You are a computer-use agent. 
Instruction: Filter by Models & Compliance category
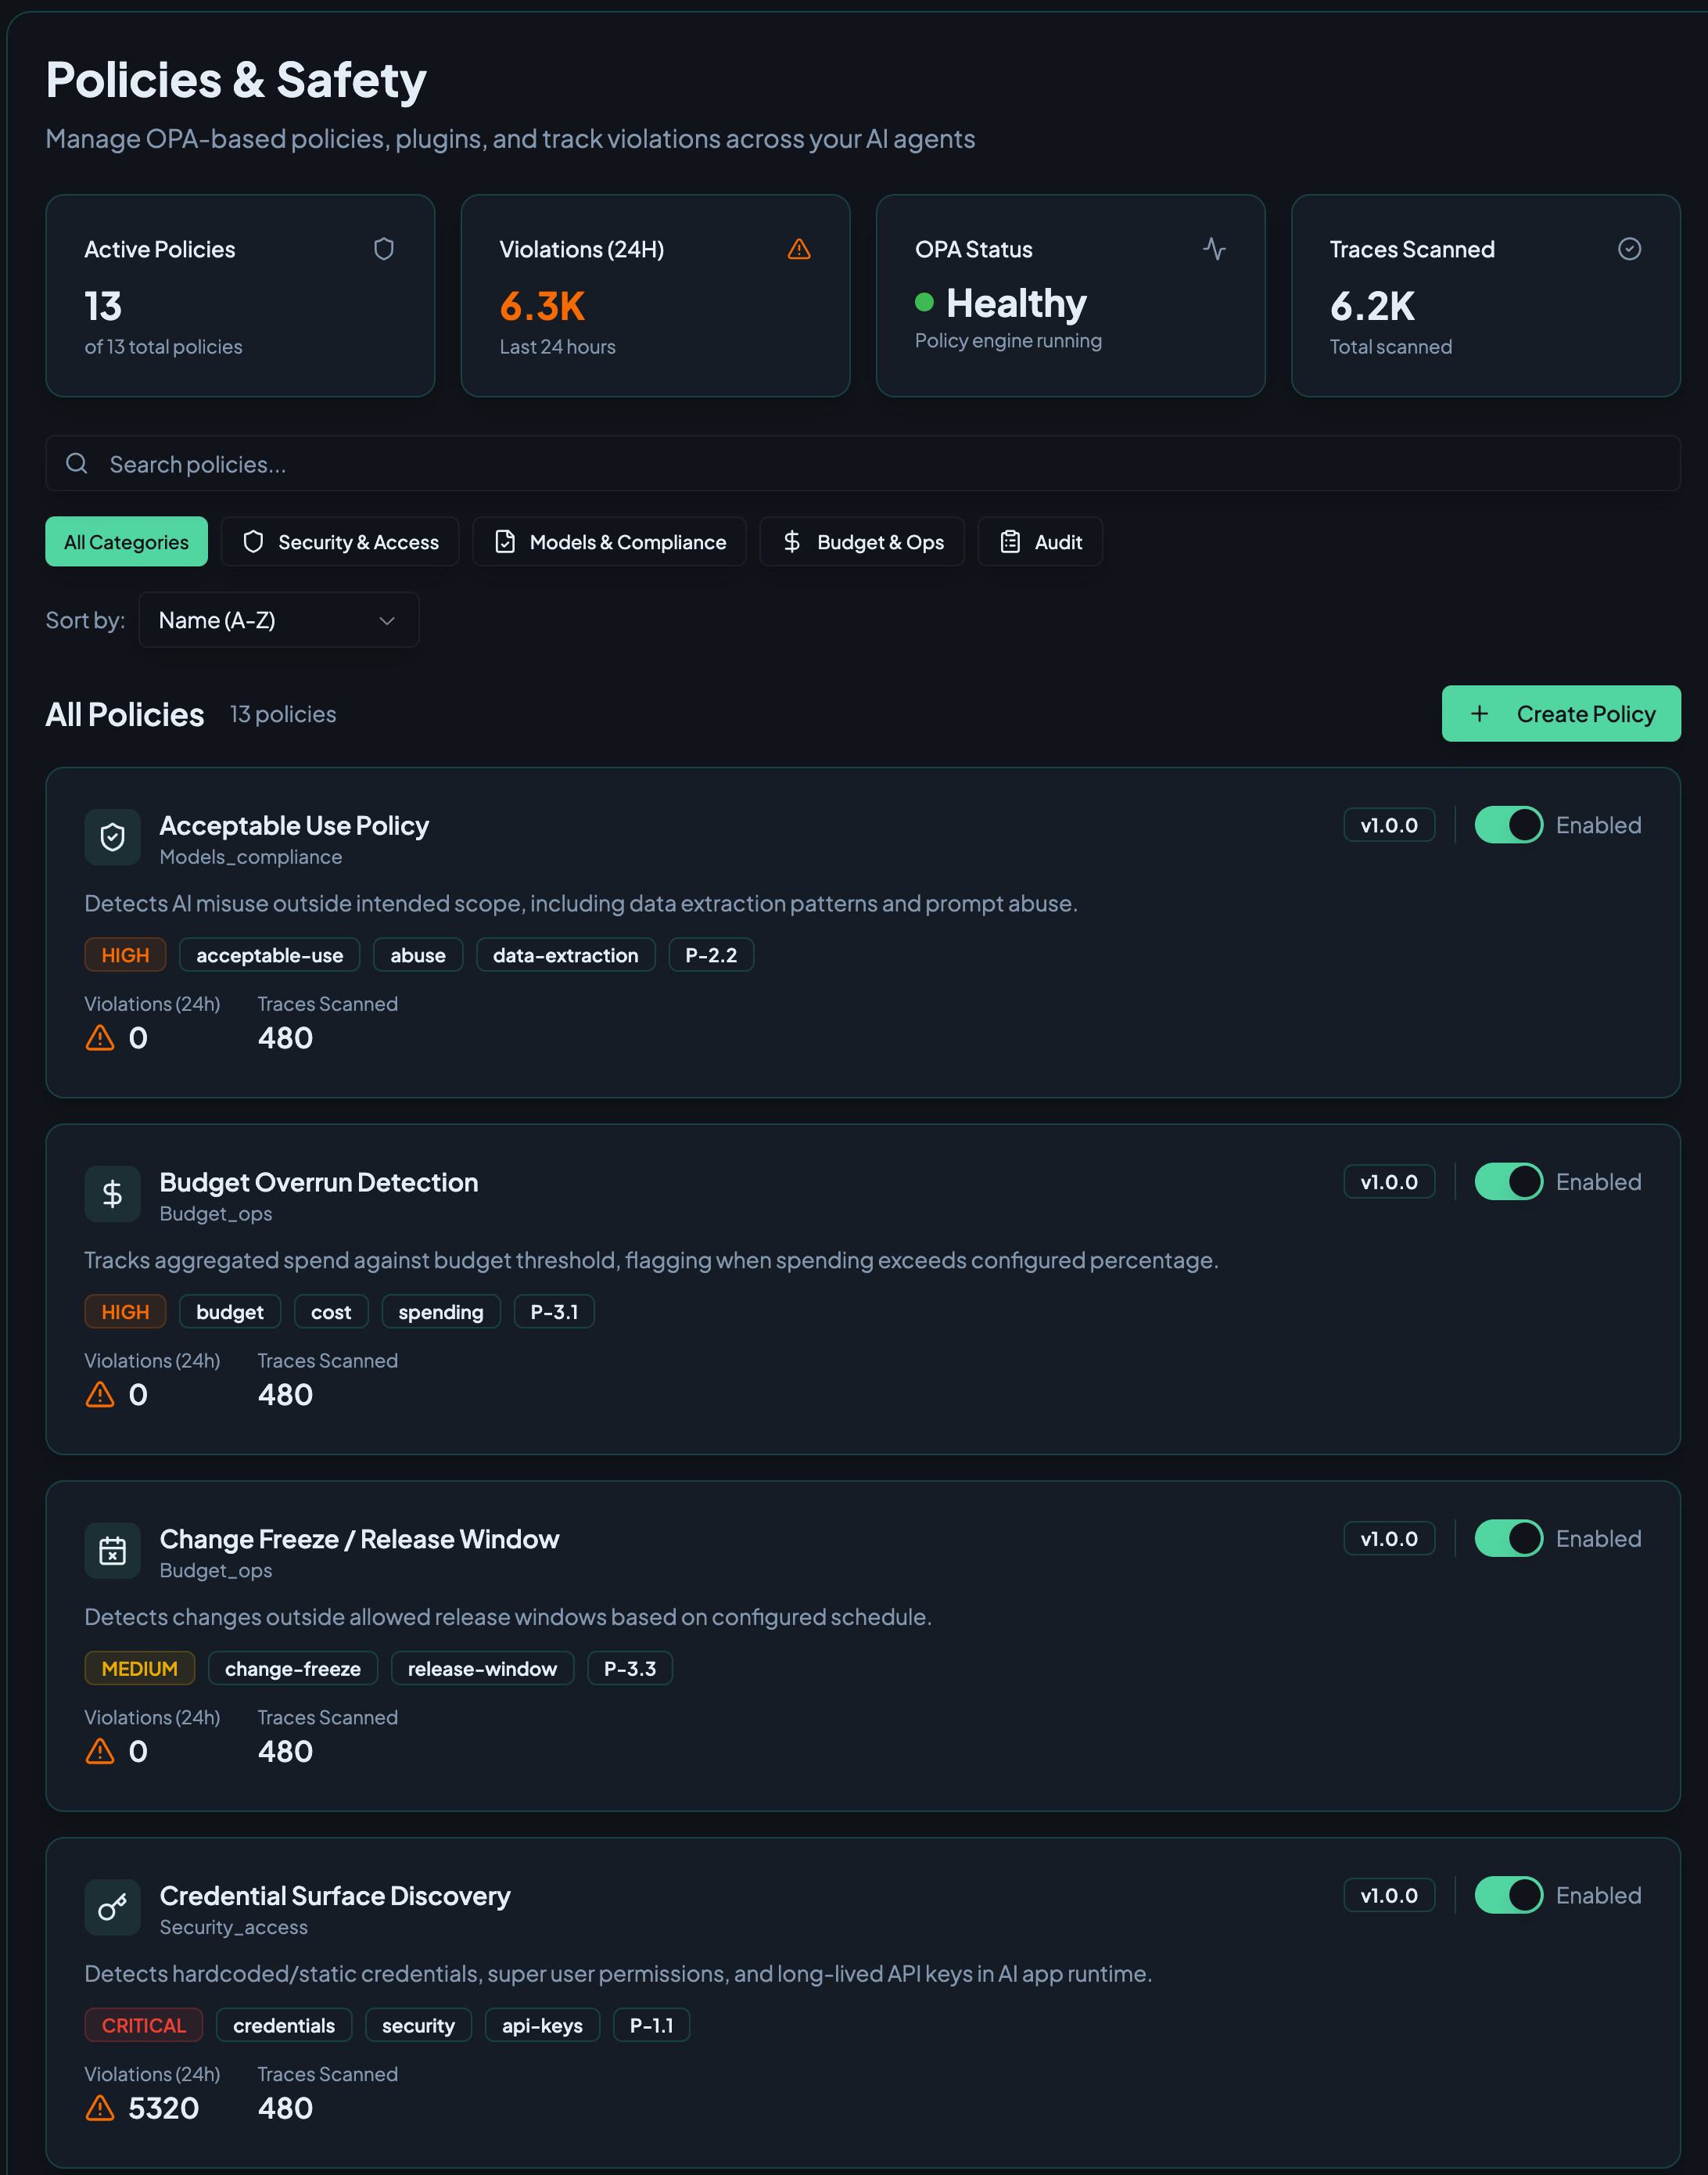610,542
